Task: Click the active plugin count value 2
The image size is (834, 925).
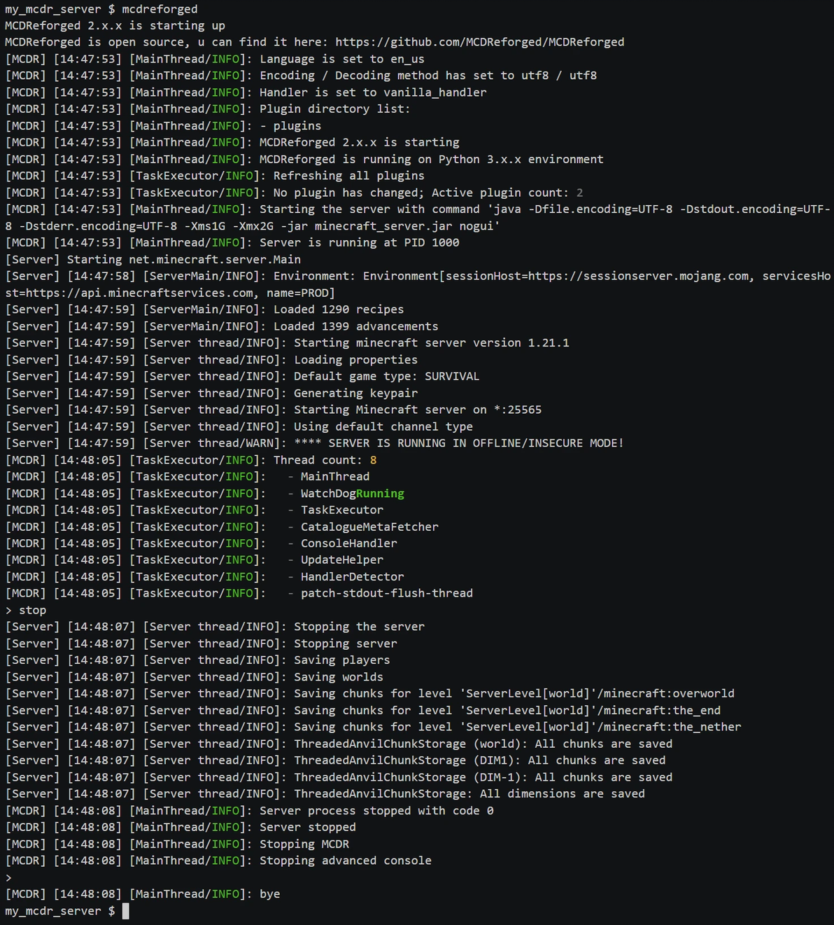Action: pyautogui.click(x=579, y=193)
